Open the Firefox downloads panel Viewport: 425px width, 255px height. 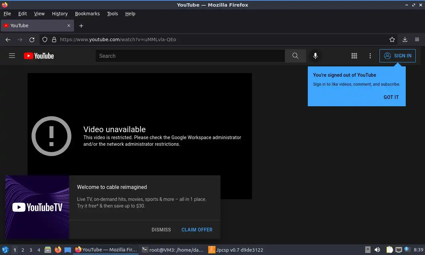pyautogui.click(x=405, y=40)
